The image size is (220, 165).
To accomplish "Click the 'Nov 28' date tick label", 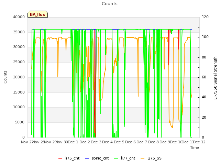I will pyautogui.click(x=38, y=142).
